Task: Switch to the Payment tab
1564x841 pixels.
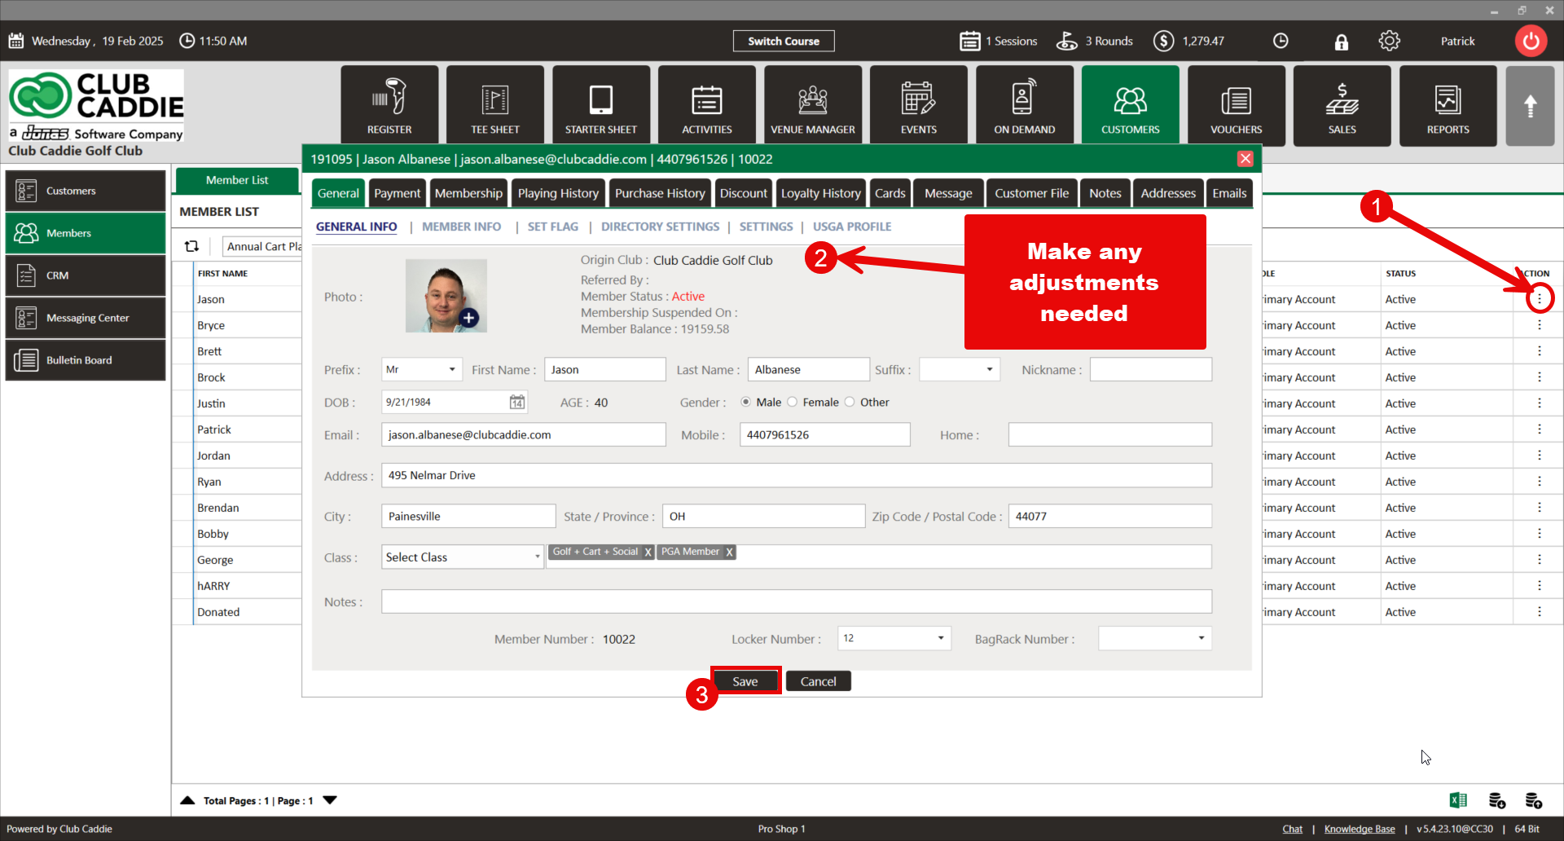Action: pos(398,193)
